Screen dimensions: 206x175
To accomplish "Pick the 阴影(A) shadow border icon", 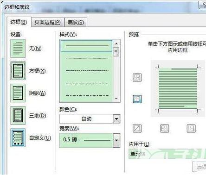I will click(18, 93).
